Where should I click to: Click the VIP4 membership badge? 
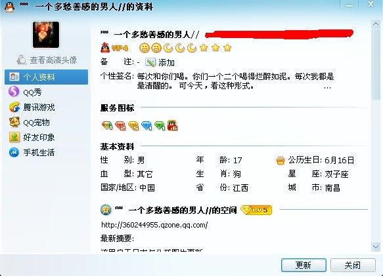[x=114, y=48]
